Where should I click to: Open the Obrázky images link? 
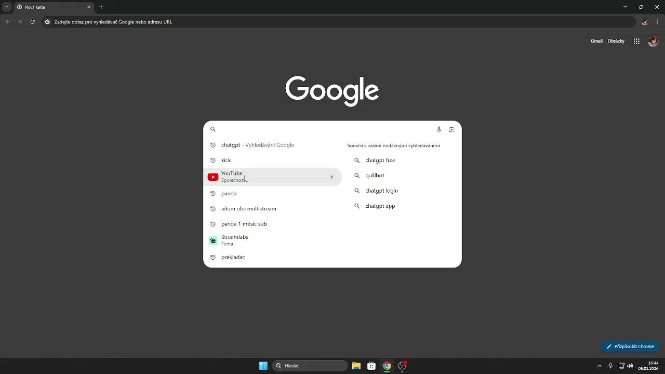tap(616, 41)
